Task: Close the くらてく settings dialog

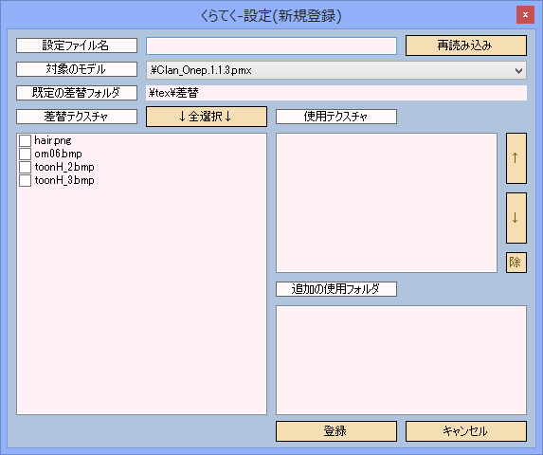Action: pyautogui.click(x=525, y=15)
